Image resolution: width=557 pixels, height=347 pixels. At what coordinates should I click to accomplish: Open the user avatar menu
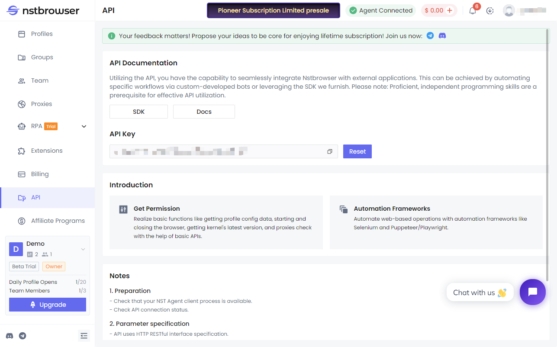point(509,10)
